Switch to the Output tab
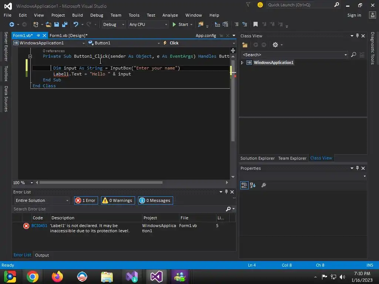 pyautogui.click(x=42, y=255)
